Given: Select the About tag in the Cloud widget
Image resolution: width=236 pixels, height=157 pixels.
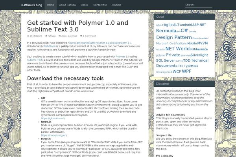Looking at the screenshot, I should click(x=160, y=25).
